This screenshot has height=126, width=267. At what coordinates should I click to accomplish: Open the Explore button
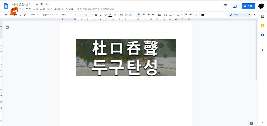tap(252, 123)
